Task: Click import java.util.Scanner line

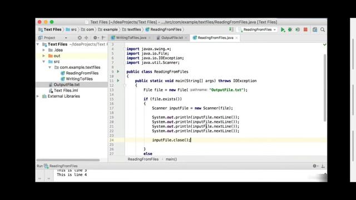Action: tap(153, 63)
